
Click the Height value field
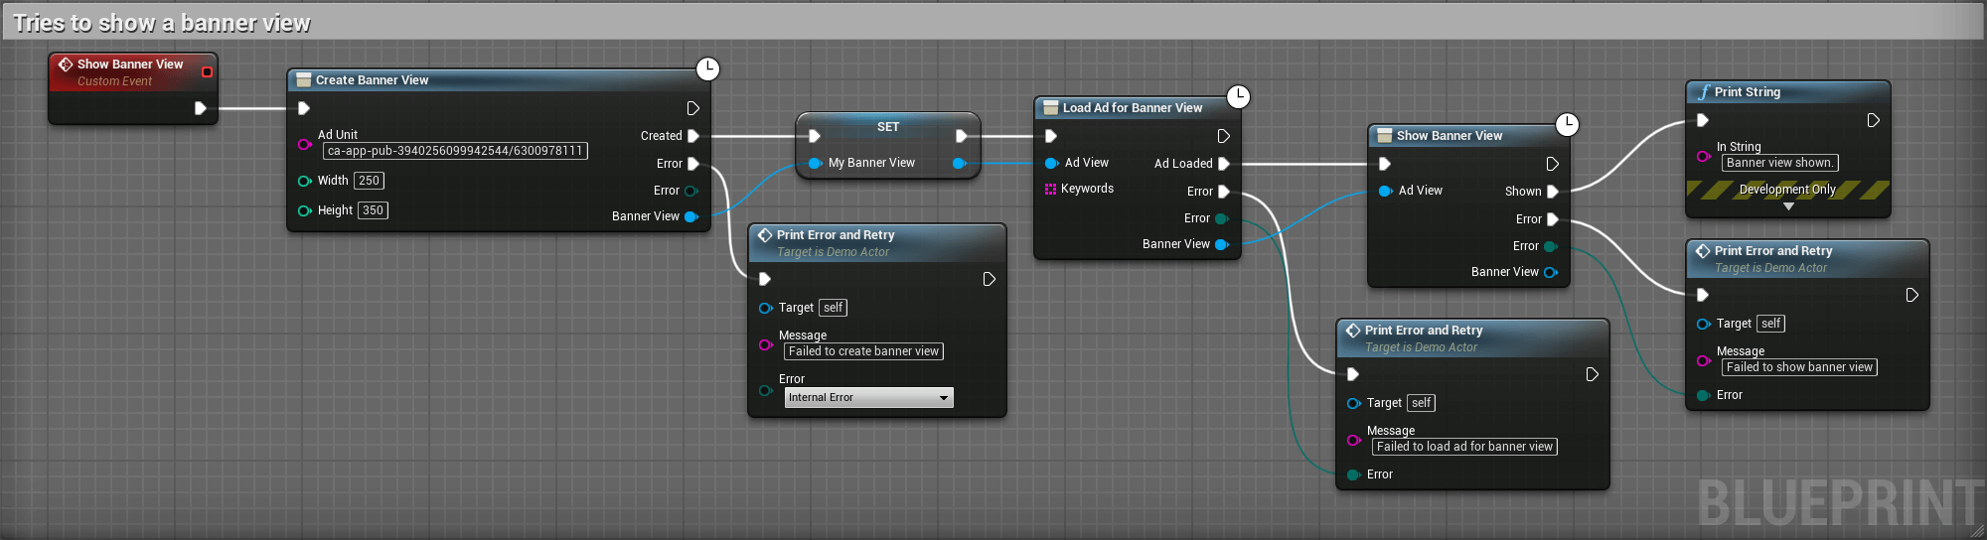373,210
